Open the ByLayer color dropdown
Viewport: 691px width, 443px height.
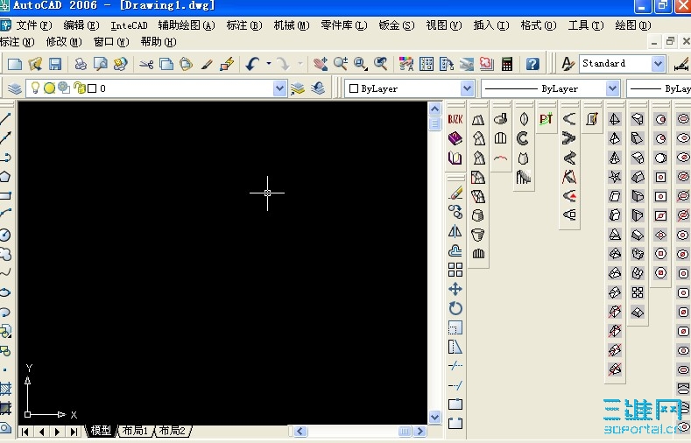tap(467, 88)
